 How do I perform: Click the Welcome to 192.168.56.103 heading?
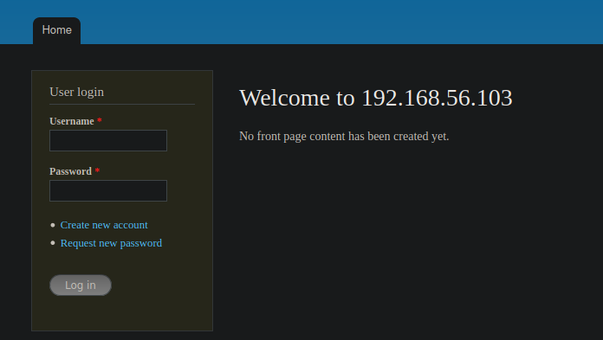pos(376,98)
